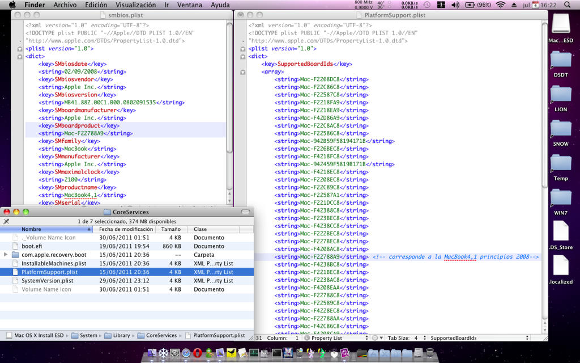580x363 pixels.
Task: Open the Tab Size dropdown
Action: [407, 338]
